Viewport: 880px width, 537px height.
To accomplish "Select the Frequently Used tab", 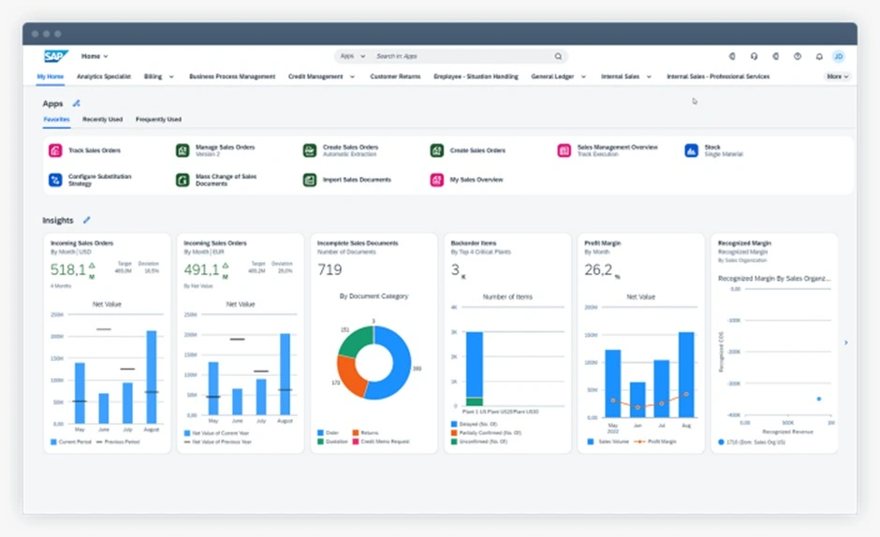I will click(158, 120).
